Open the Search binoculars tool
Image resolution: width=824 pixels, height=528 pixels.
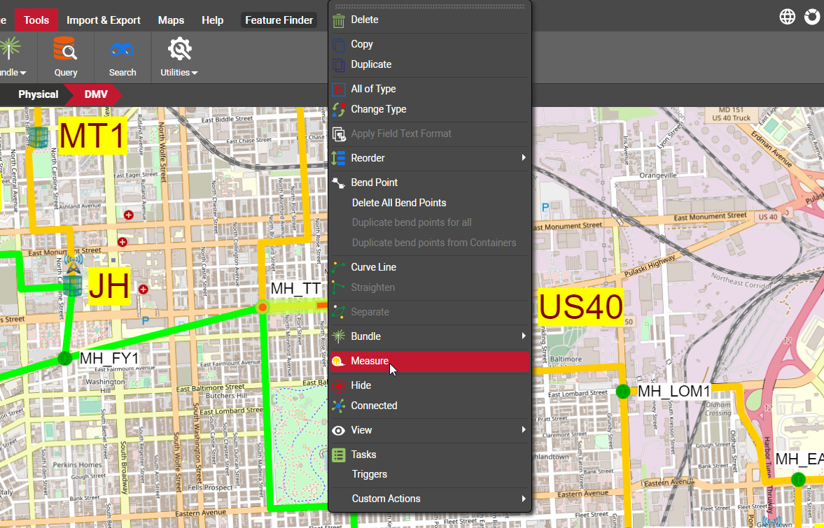tap(122, 50)
